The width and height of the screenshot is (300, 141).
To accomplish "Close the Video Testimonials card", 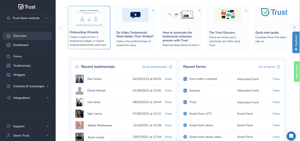I will 153,11.
